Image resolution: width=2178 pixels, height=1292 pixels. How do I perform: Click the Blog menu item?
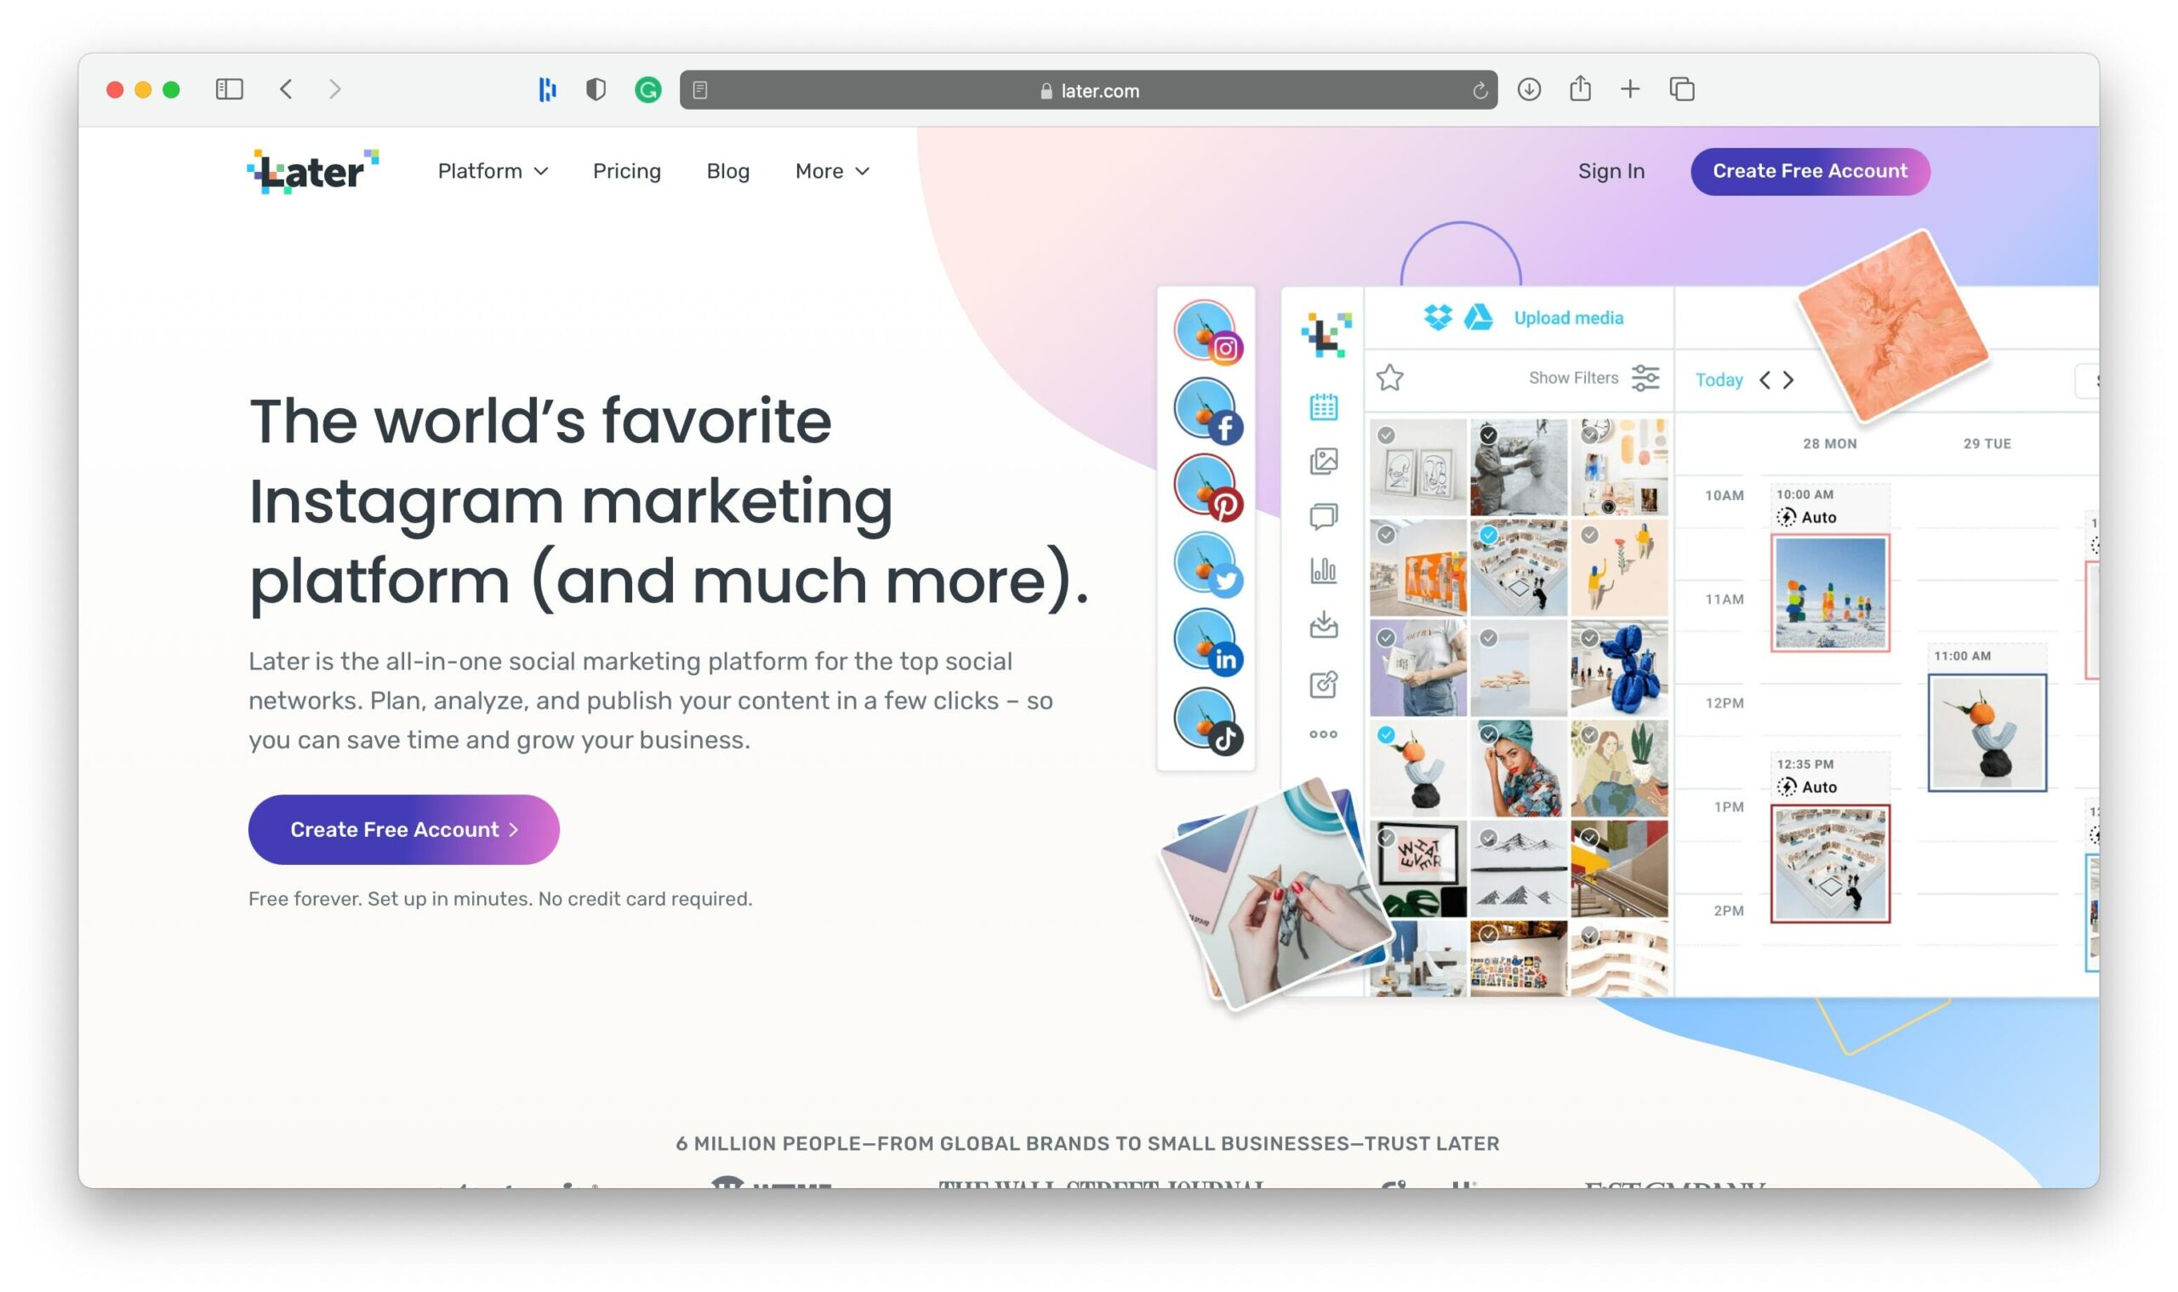pos(729,171)
